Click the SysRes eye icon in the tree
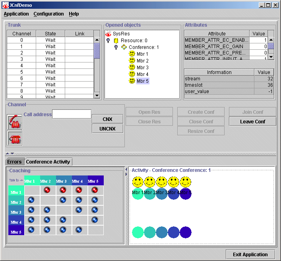The width and height of the screenshot is (281, 261). point(108,34)
